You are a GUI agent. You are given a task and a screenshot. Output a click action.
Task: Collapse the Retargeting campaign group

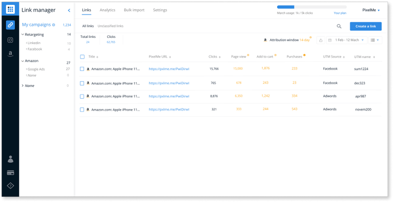point(23,34)
